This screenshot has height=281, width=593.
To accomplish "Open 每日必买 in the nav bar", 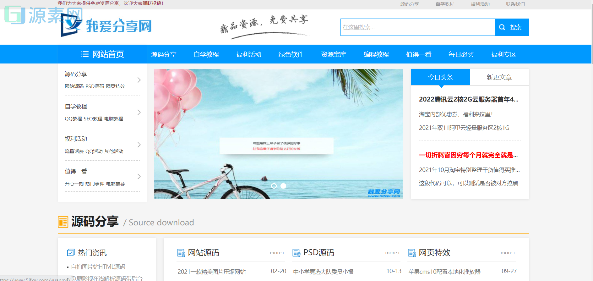I will [461, 54].
